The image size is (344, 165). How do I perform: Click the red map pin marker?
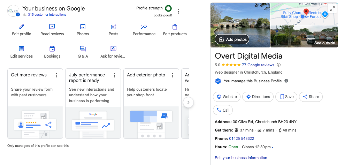point(306,12)
